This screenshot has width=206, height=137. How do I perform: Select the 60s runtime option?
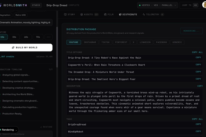pyautogui.click(x=26, y=37)
